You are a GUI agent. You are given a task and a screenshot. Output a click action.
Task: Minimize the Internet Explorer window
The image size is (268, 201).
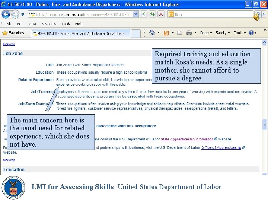[x=248, y=4]
